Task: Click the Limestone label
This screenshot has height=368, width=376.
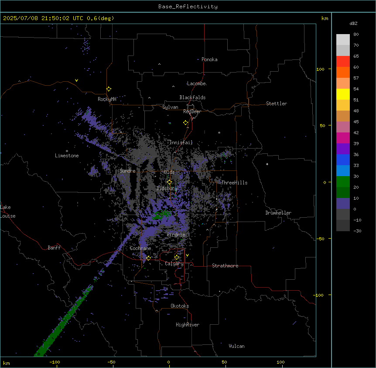Action: 67,156
